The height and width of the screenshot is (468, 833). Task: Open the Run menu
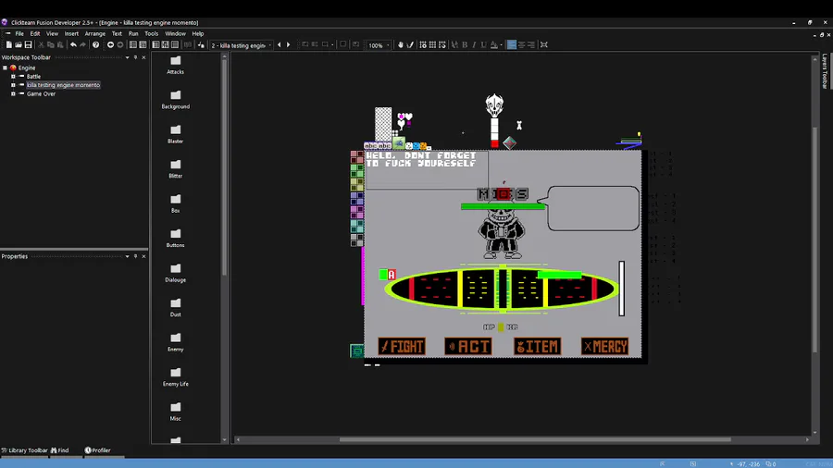133,33
